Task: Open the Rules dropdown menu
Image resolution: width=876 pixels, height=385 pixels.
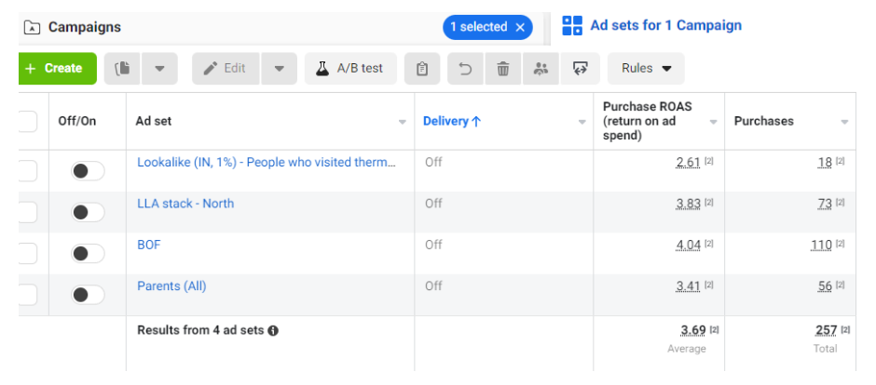Action: [x=646, y=69]
